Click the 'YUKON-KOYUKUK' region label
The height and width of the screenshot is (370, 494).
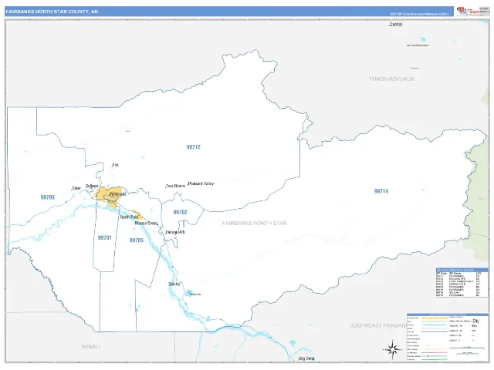tap(391, 79)
